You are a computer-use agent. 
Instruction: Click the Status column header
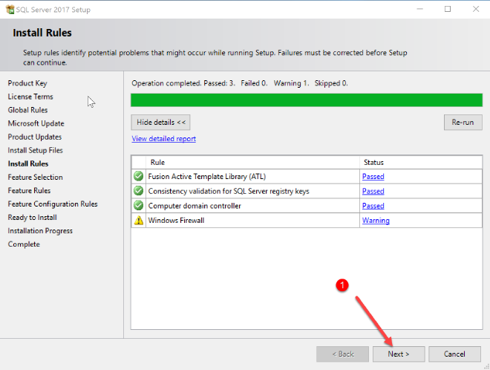[x=373, y=162]
